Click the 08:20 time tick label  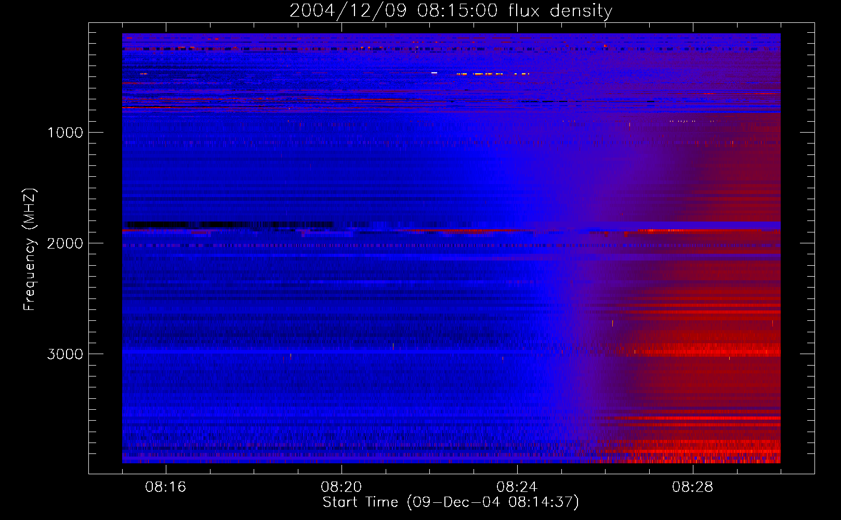click(x=341, y=487)
